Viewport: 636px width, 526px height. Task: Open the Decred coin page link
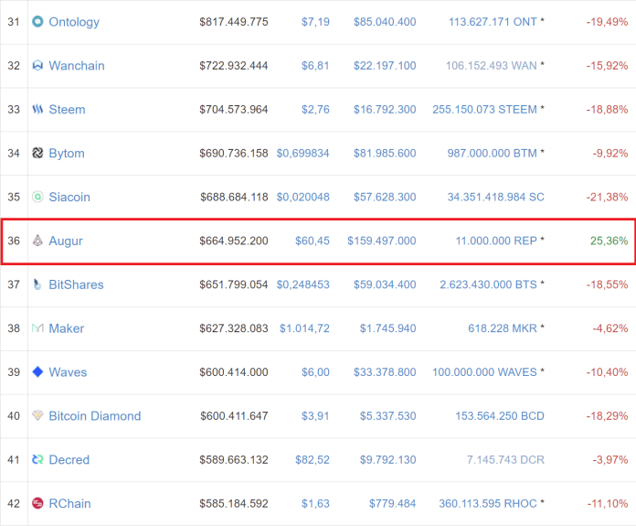point(69,460)
